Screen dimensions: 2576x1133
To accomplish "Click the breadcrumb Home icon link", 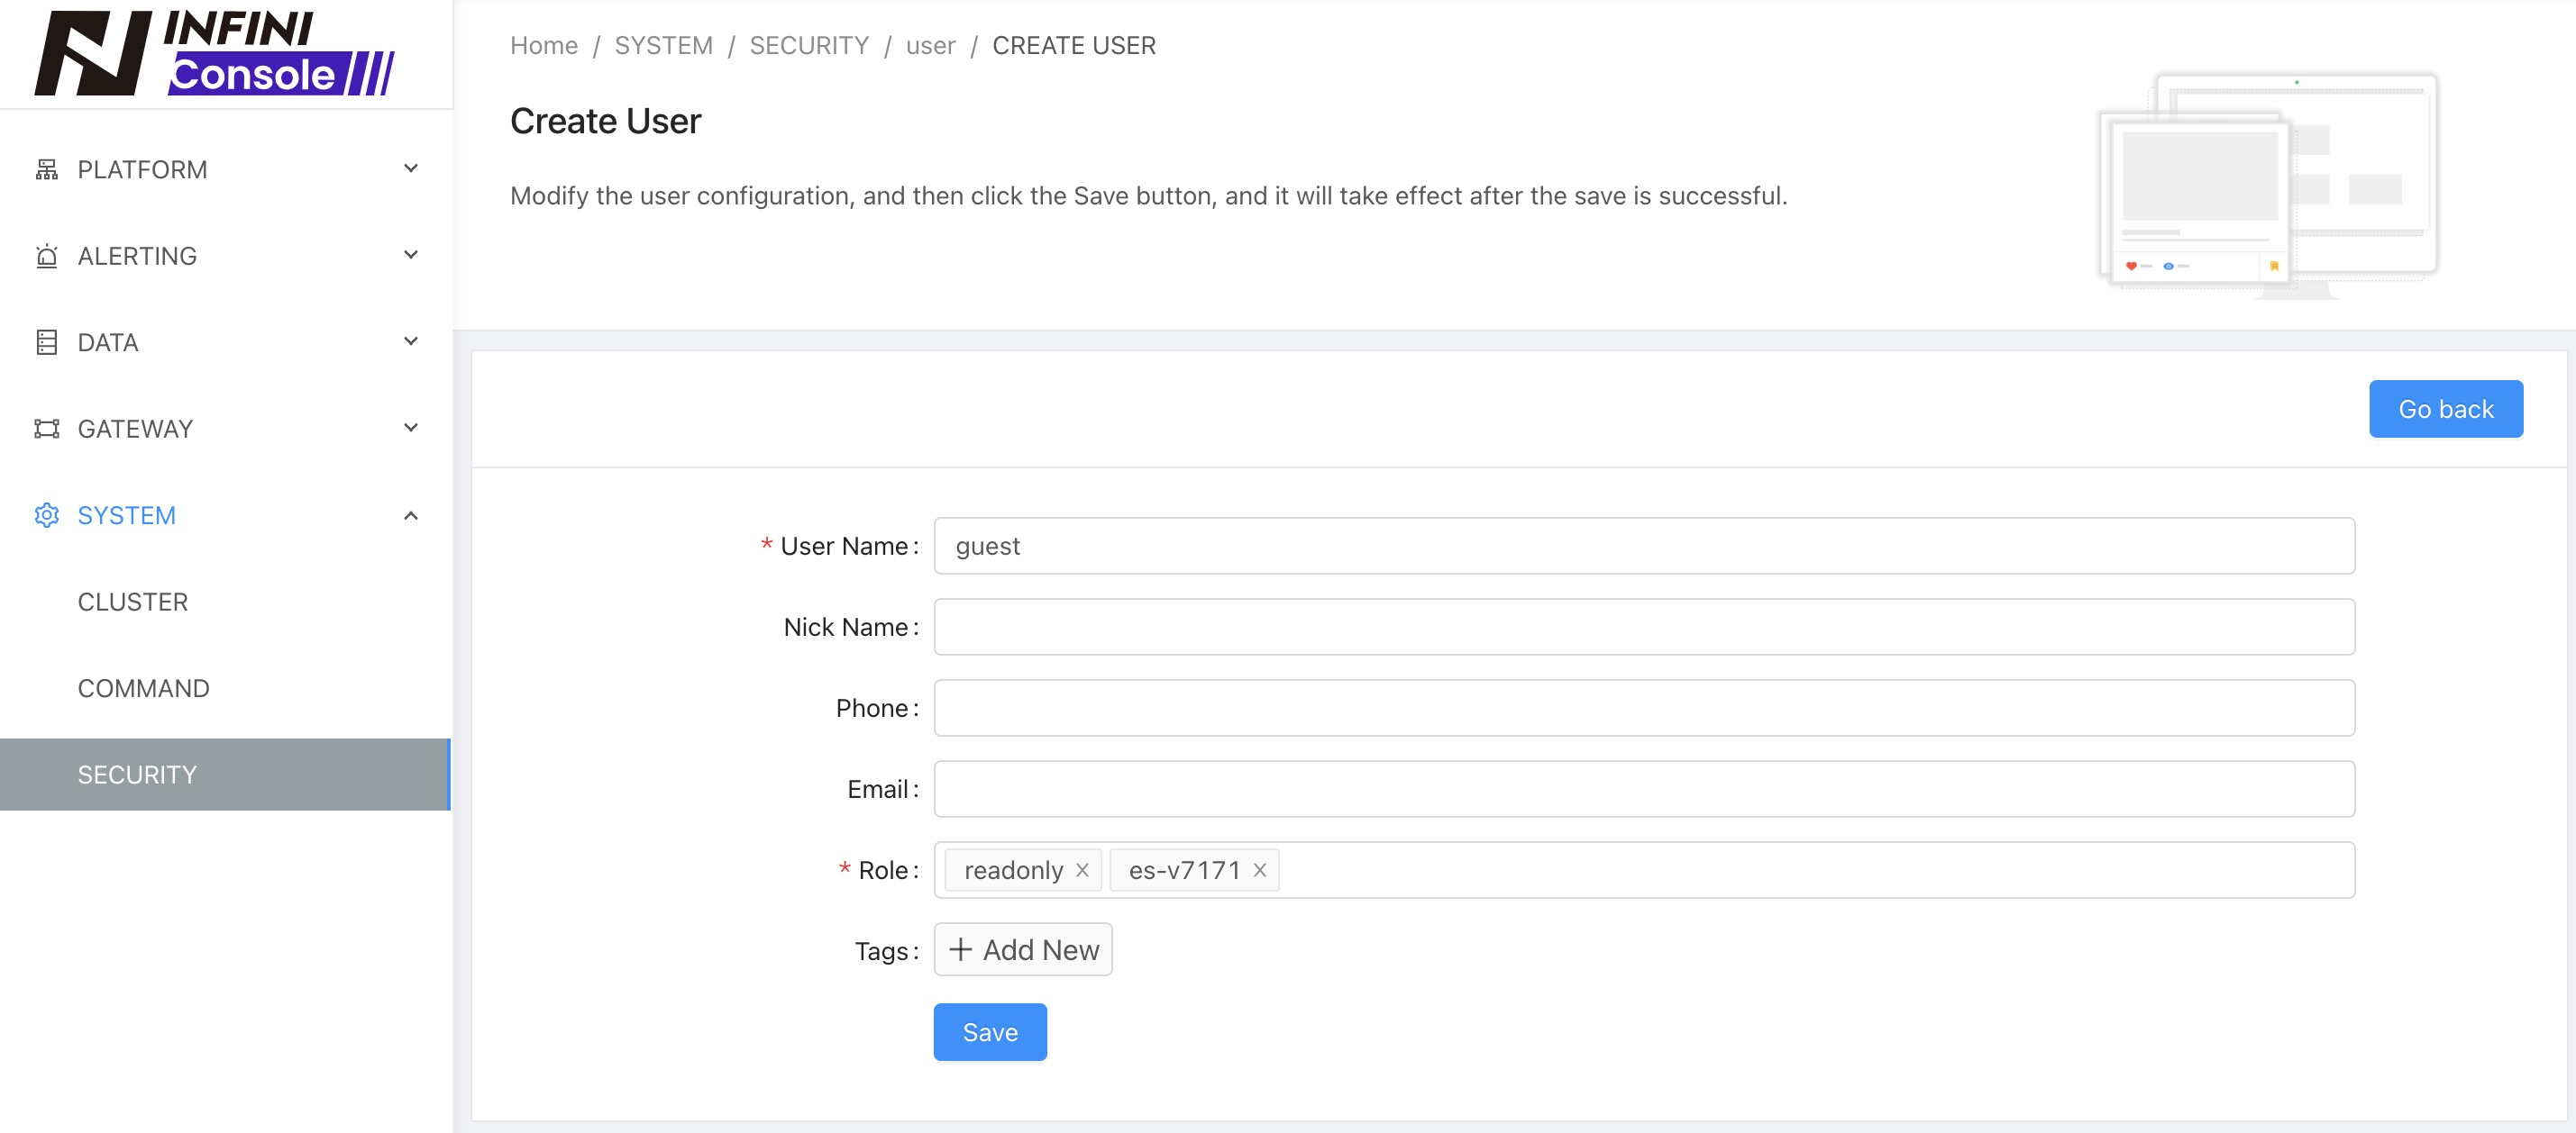I will pyautogui.click(x=544, y=44).
